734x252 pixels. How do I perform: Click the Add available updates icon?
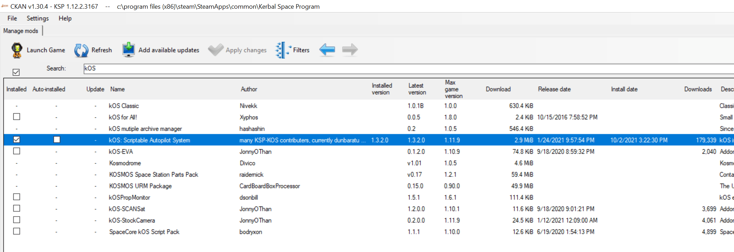click(128, 50)
